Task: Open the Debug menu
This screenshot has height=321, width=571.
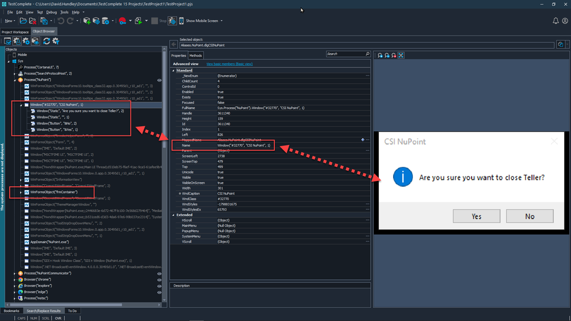Action: 51,12
